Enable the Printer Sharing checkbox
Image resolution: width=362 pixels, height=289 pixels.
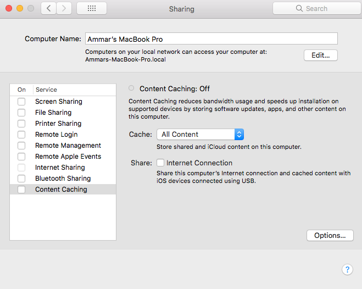coord(21,124)
